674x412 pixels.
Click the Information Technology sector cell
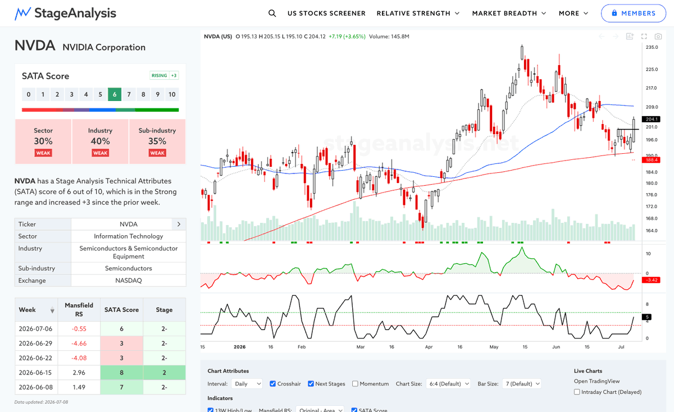(x=129, y=236)
